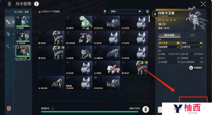Toggle the sort order arrows button
Viewport: 212px width, 115px height.
pos(147,11)
